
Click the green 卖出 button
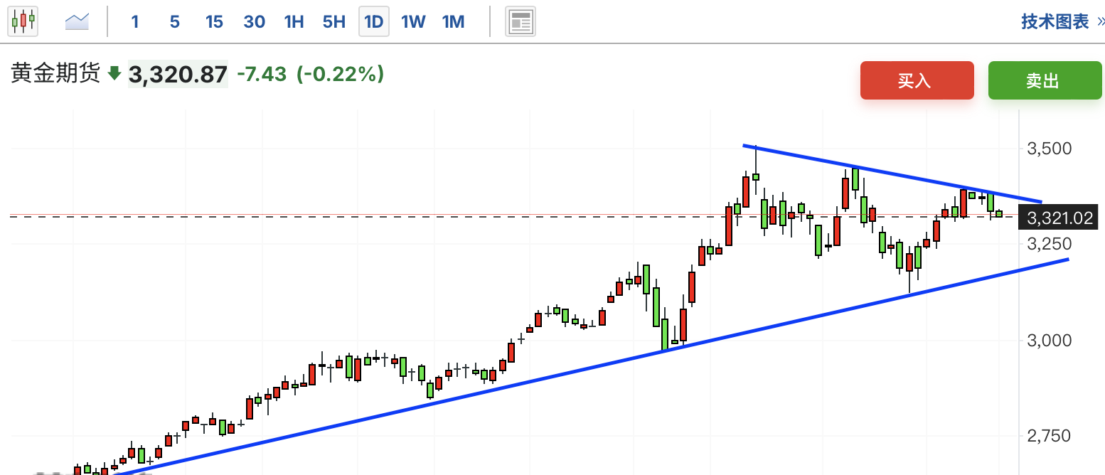pyautogui.click(x=1045, y=80)
